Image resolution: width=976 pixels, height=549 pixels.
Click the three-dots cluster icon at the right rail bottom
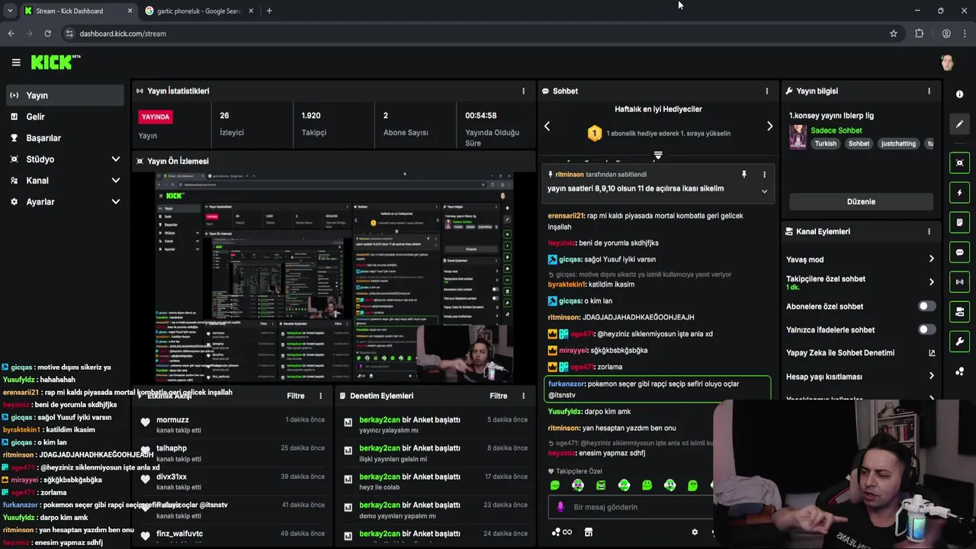(x=959, y=371)
